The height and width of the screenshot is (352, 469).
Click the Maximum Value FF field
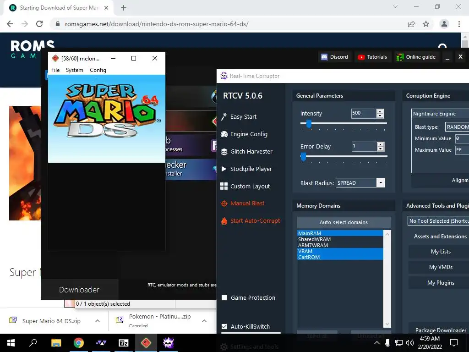tap(462, 150)
